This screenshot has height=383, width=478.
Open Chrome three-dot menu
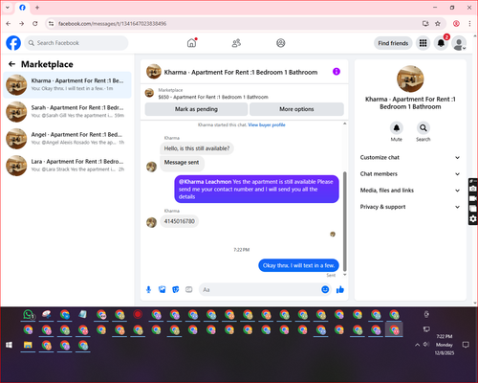[469, 23]
